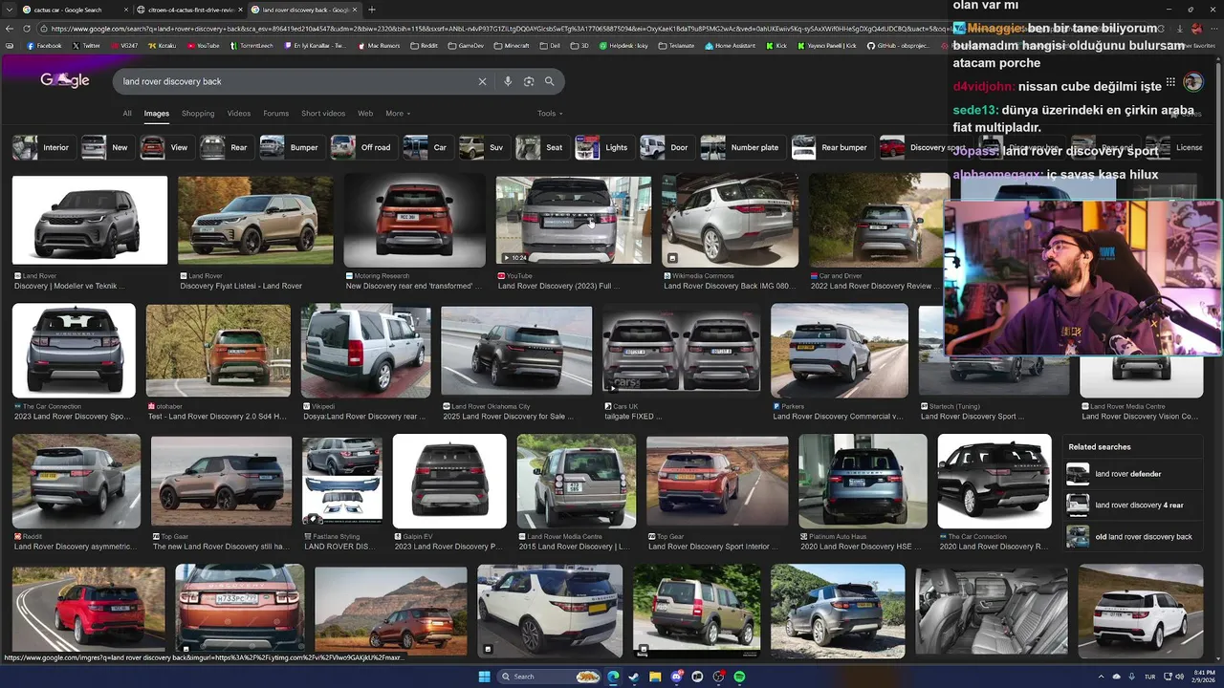
Task: Filter images by the Rear bumper chip
Action: point(831,147)
